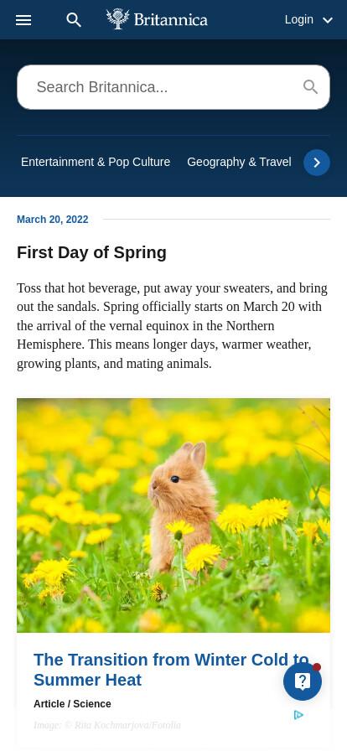This screenshot has height=751, width=347.
Task: Click the header magnifier search icon
Action: [x=74, y=20]
